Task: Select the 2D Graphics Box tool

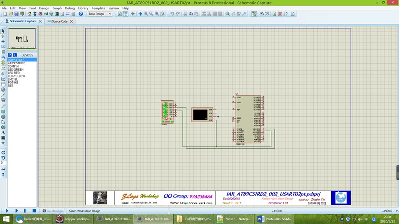Action: point(3,112)
